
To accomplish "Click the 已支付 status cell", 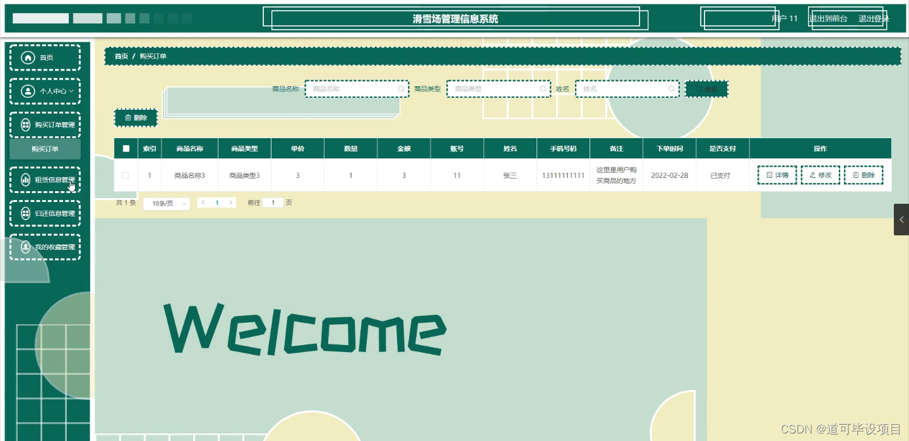I will tap(720, 175).
